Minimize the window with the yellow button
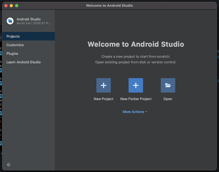This screenshot has height=172, width=219. coord(11,6)
